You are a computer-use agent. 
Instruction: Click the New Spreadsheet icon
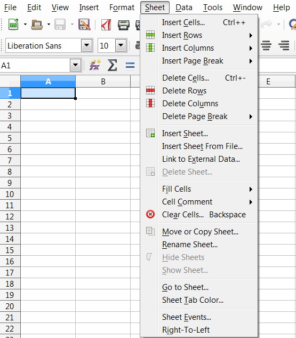tap(13, 25)
